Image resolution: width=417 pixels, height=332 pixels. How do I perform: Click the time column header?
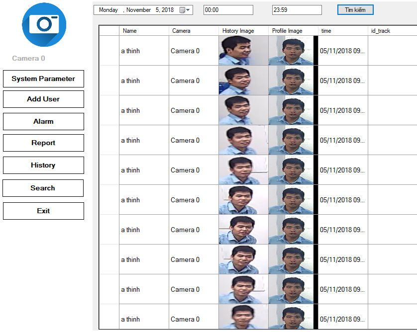point(343,31)
